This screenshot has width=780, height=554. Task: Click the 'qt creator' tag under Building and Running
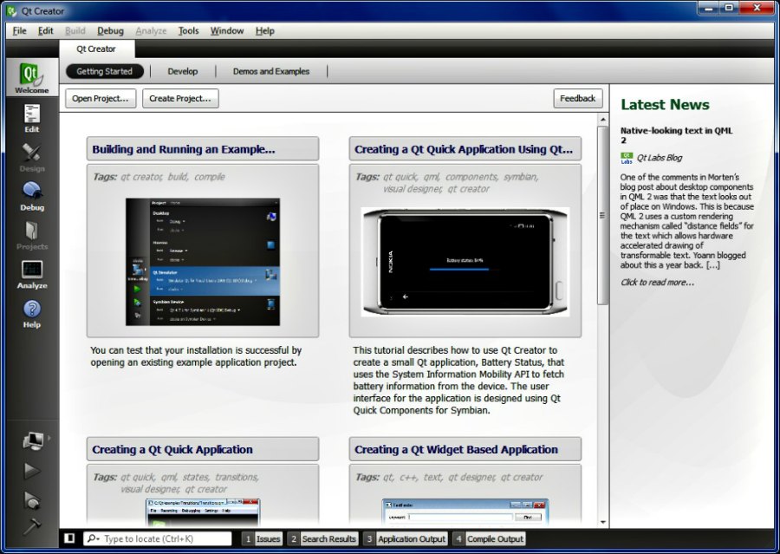(x=141, y=177)
